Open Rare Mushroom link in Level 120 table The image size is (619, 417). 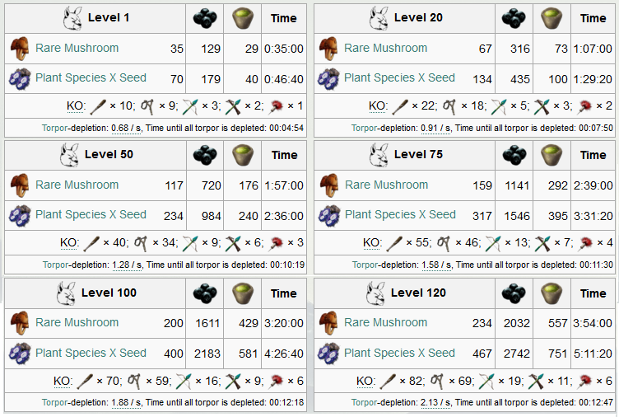coord(385,322)
